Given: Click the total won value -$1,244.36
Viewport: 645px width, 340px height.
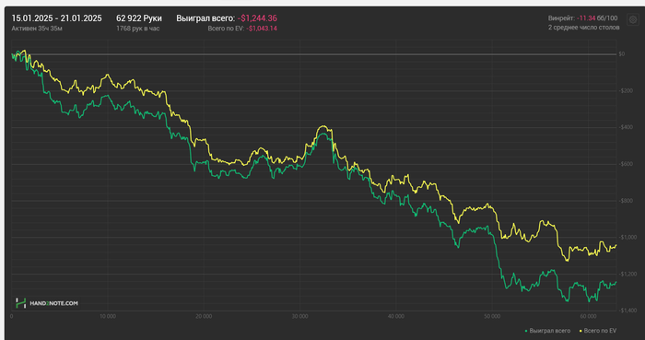Looking at the screenshot, I should [257, 18].
